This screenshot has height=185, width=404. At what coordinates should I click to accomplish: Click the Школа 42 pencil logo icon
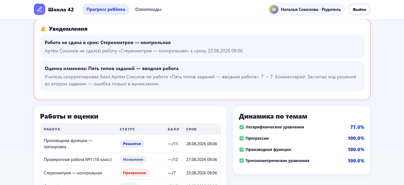coord(40,10)
